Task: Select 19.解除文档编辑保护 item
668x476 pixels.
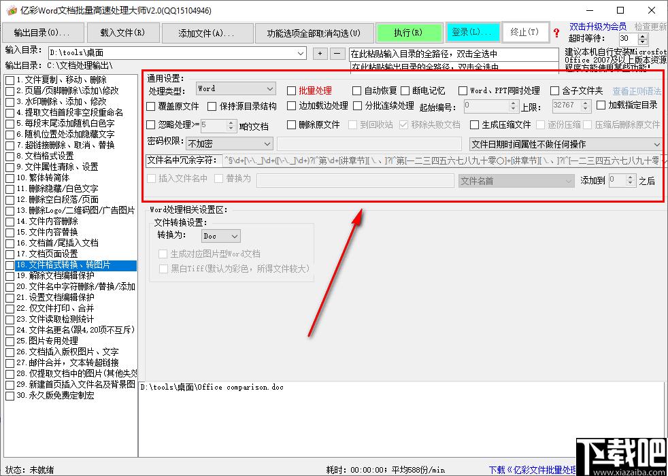Action: (x=55, y=275)
